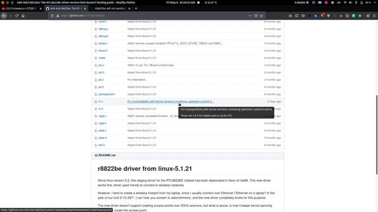
Task: Open the debug.c file
Action: pos(103,29)
